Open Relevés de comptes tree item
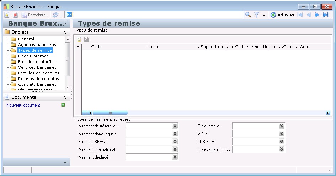 pyautogui.click(x=38, y=79)
